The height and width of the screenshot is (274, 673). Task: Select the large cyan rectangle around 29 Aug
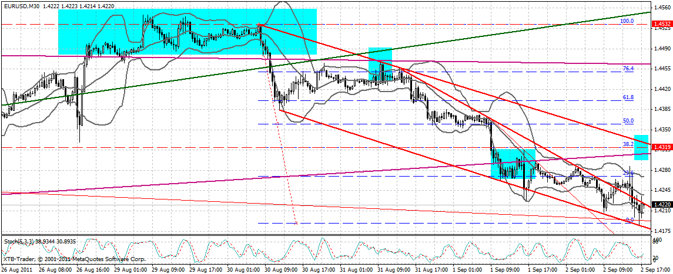pyautogui.click(x=187, y=32)
